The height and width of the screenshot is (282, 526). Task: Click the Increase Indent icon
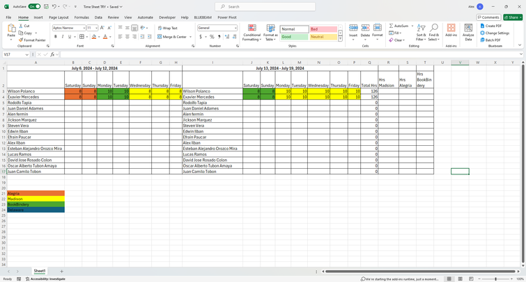(x=149, y=37)
